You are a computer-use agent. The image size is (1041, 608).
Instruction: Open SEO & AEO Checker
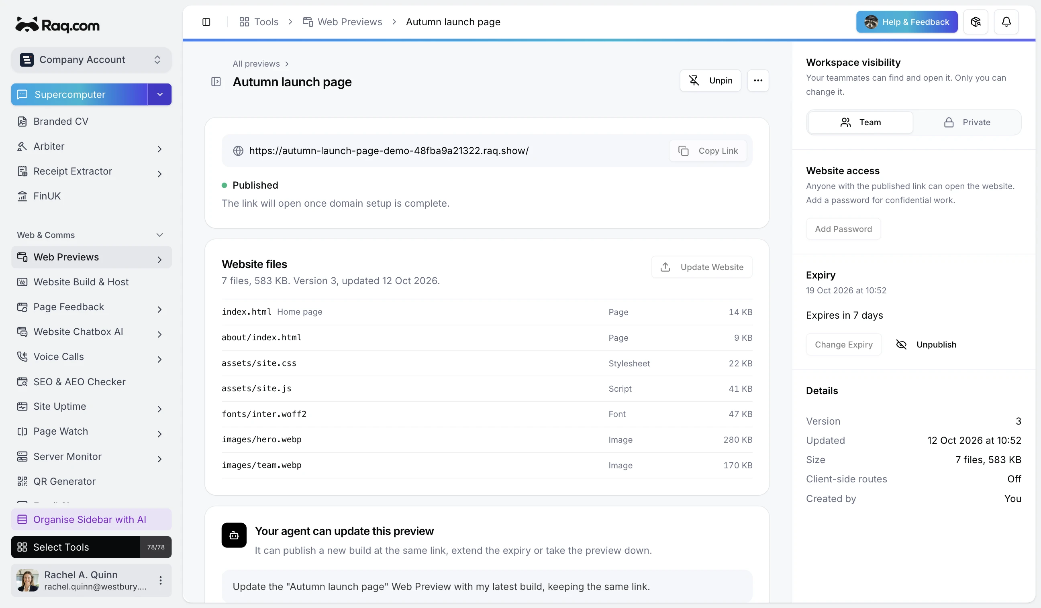(91, 381)
